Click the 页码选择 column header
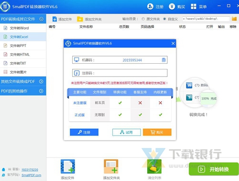The height and width of the screenshot is (181, 239). (147, 27)
